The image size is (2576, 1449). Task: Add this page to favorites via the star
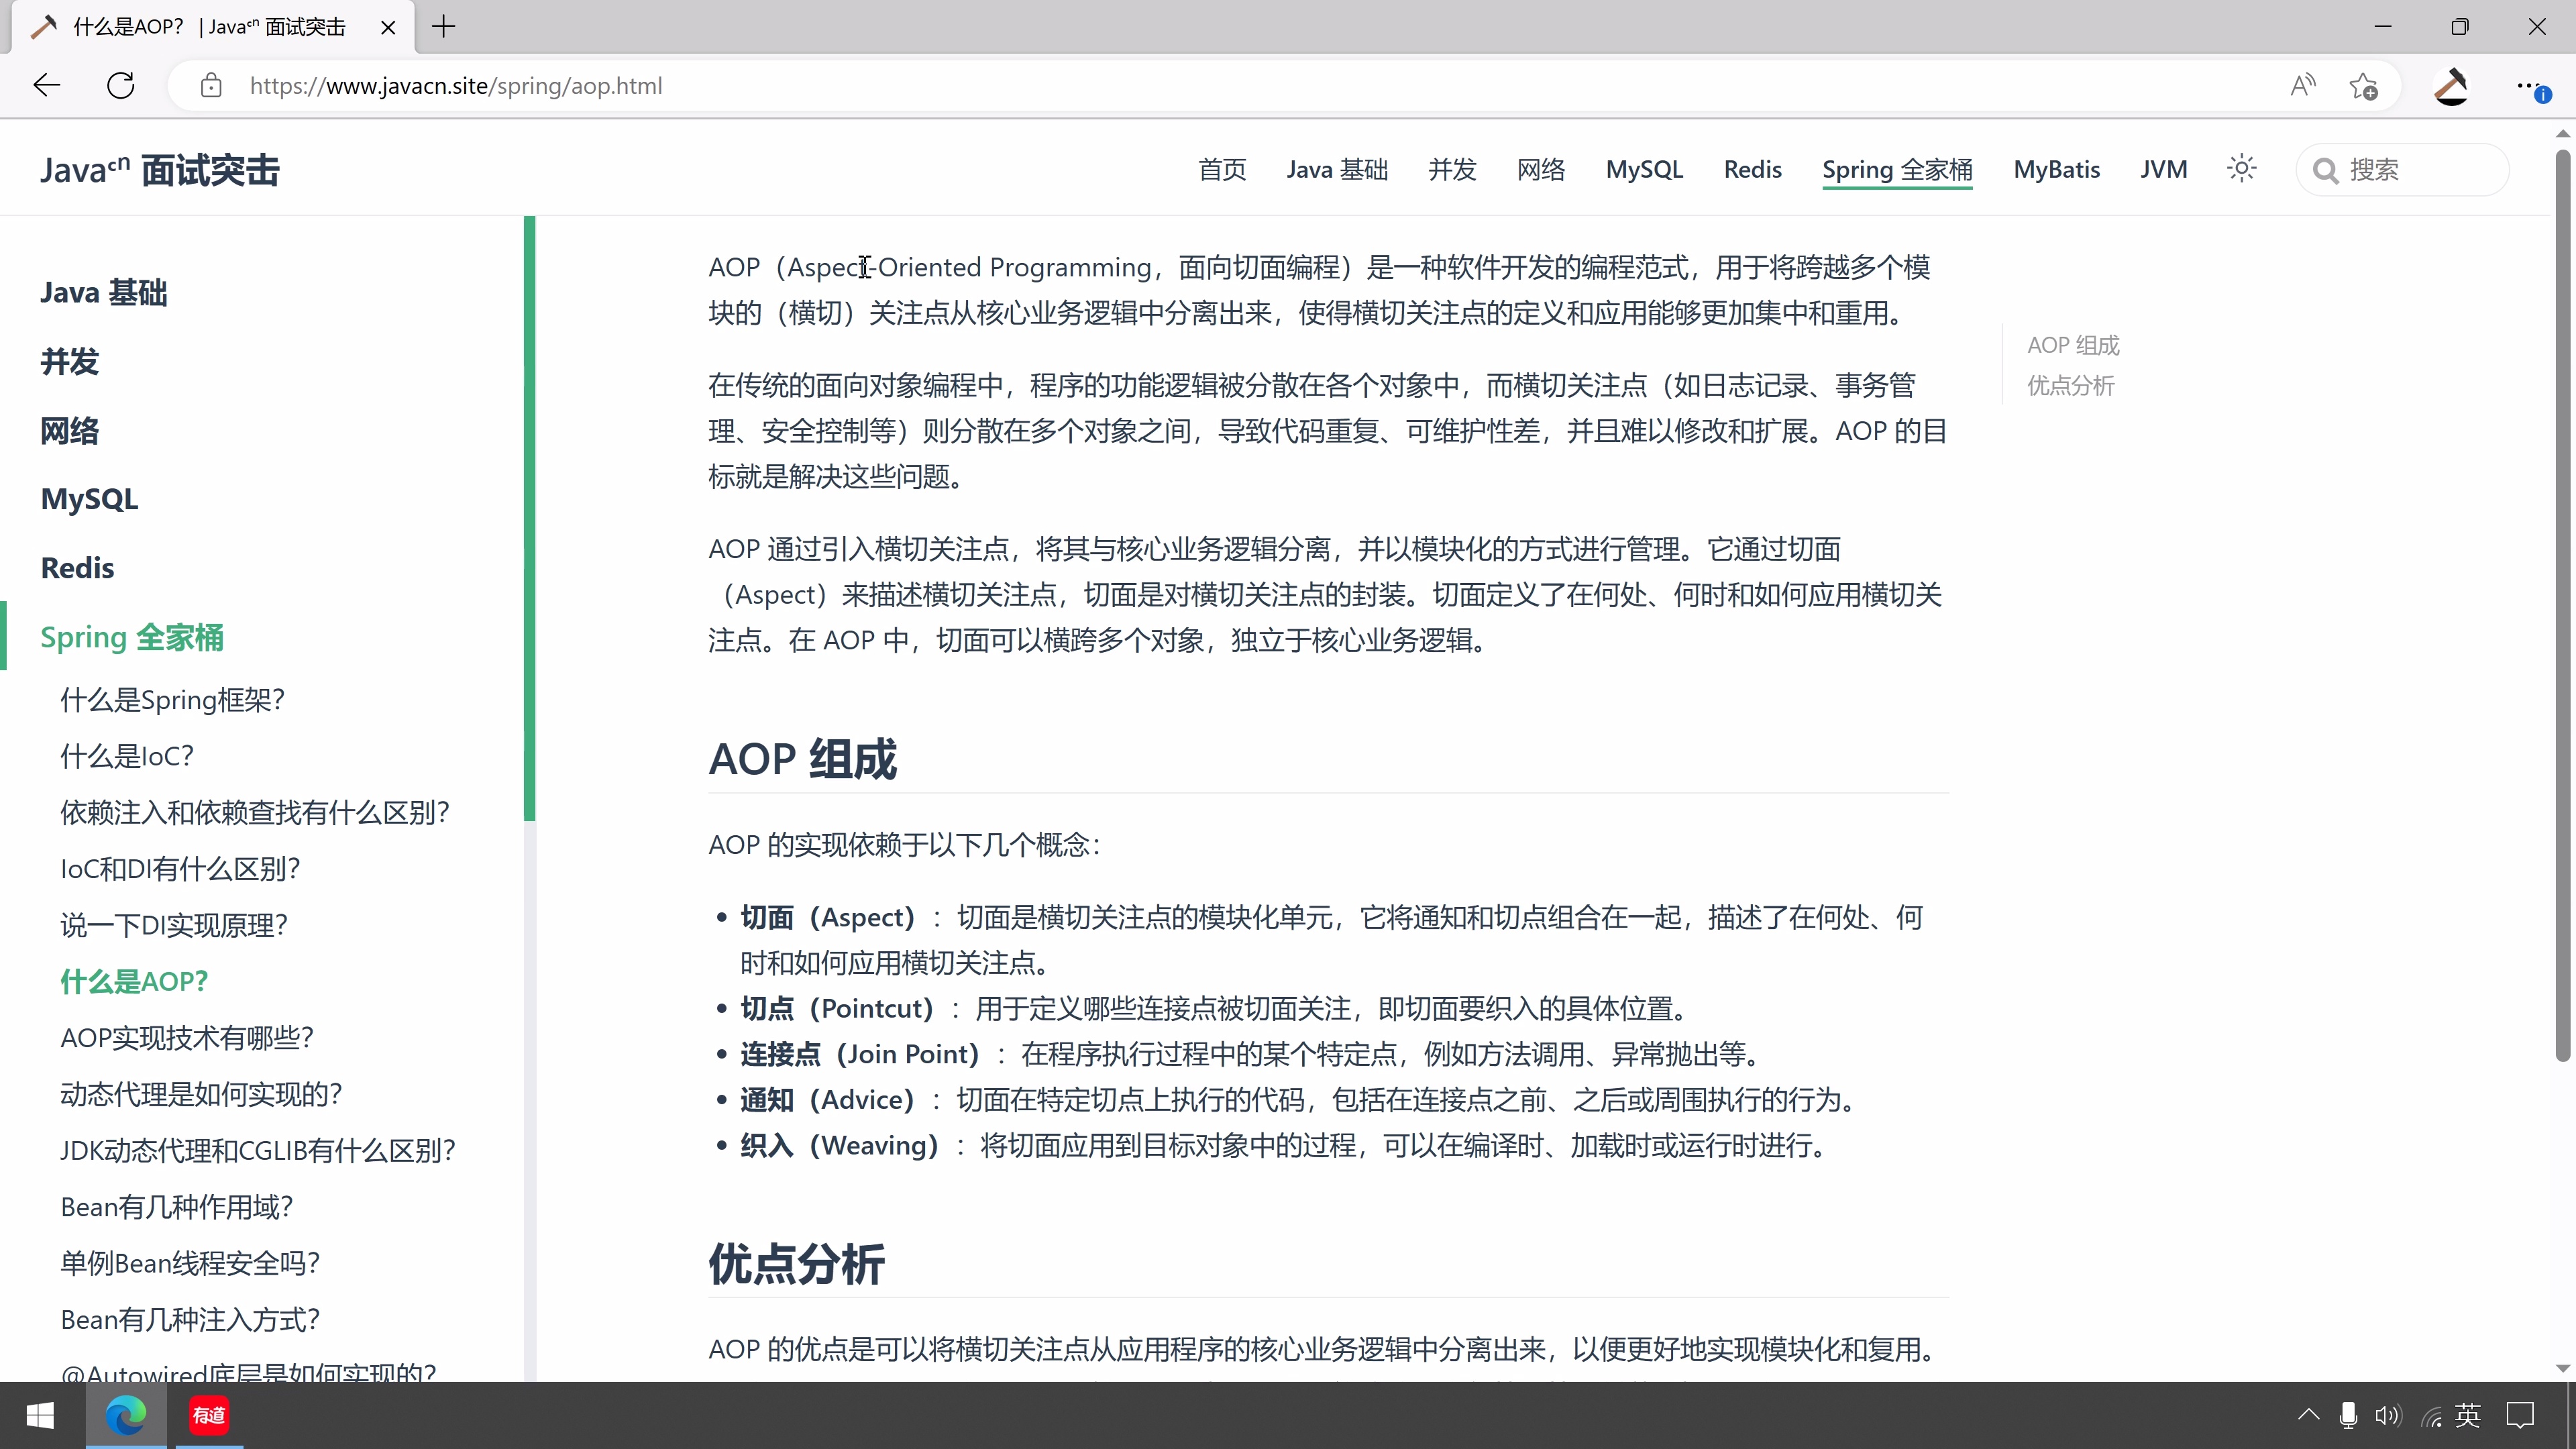click(2364, 85)
